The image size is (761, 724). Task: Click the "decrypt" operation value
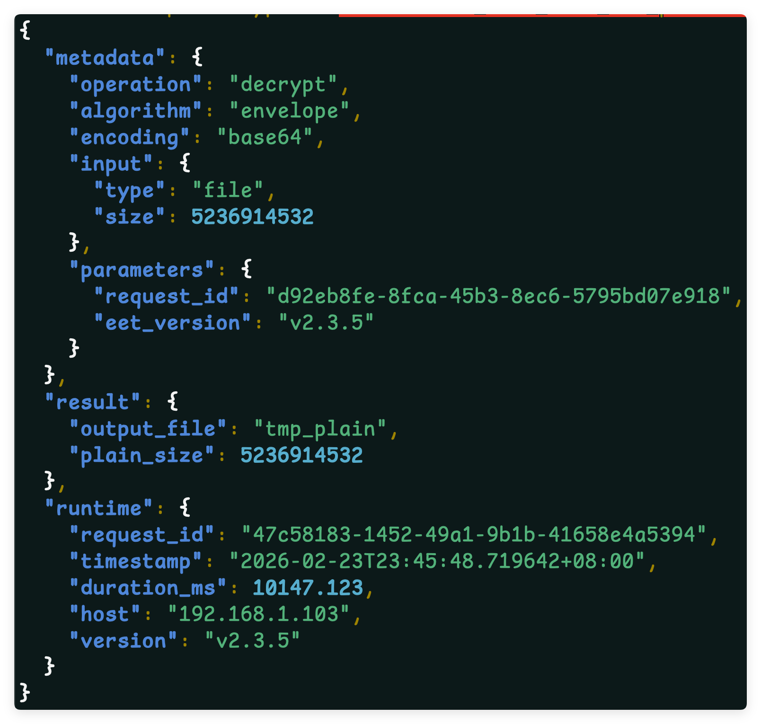[x=283, y=85]
